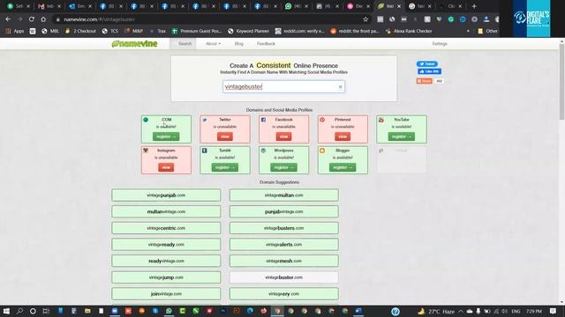Click the Twitter bird icon
The height and width of the screenshot is (317, 565).
click(x=205, y=120)
